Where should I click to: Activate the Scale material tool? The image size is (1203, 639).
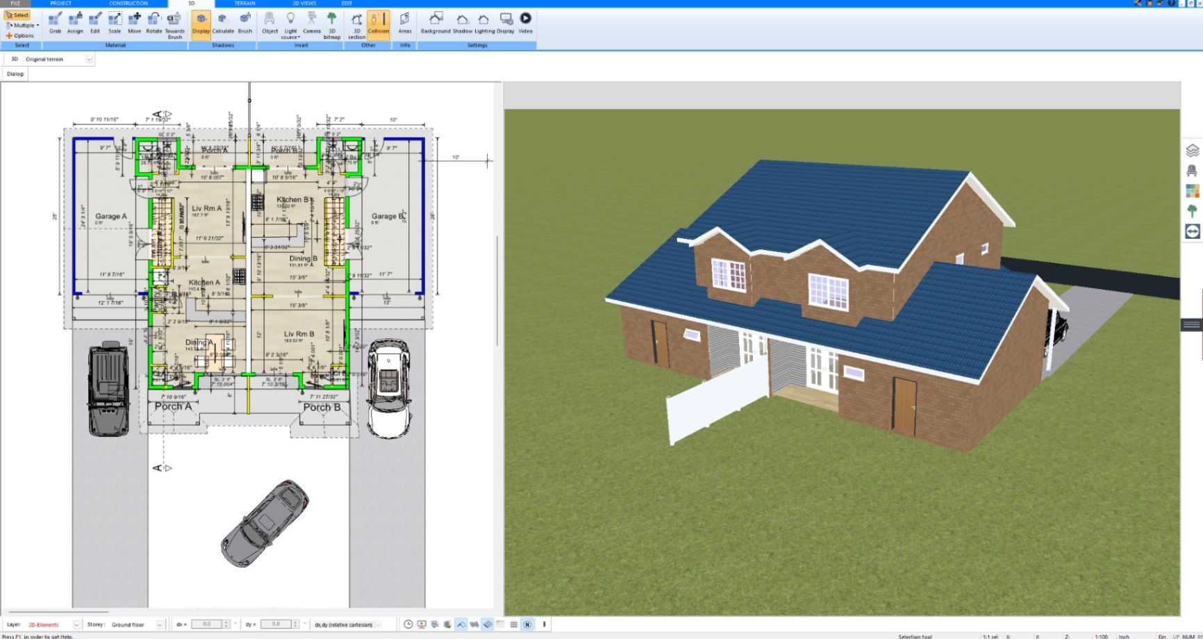[115, 22]
